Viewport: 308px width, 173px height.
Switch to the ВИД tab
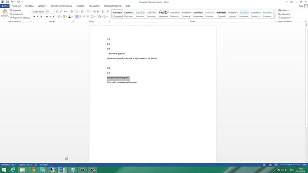(128, 6)
